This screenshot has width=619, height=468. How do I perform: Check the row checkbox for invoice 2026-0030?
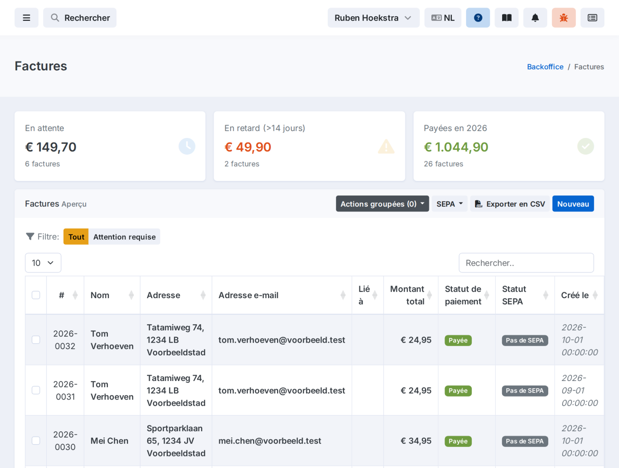click(36, 441)
